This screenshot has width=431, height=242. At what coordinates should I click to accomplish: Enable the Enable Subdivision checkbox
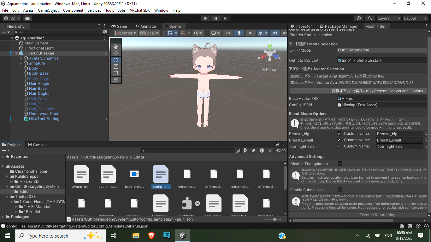[340, 190]
